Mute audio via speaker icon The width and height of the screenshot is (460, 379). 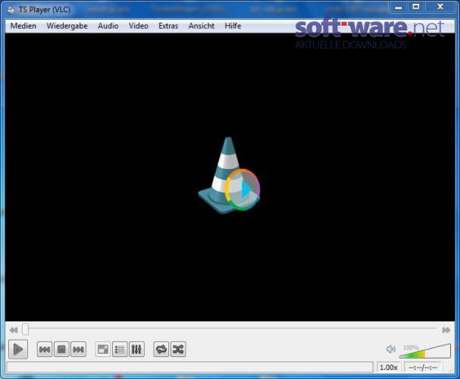click(x=391, y=349)
